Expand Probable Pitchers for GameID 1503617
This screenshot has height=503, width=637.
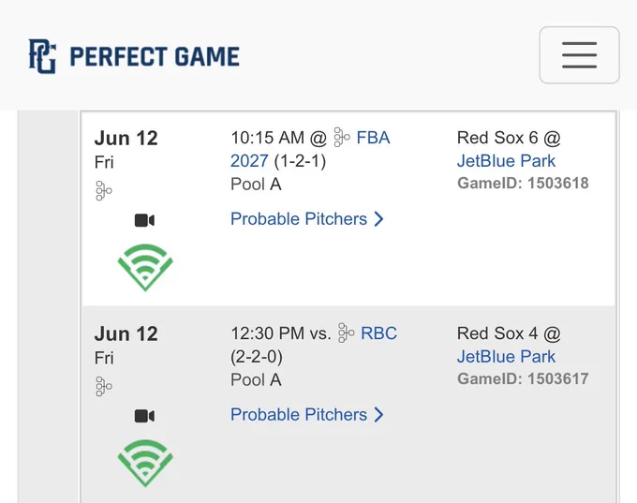307,415
